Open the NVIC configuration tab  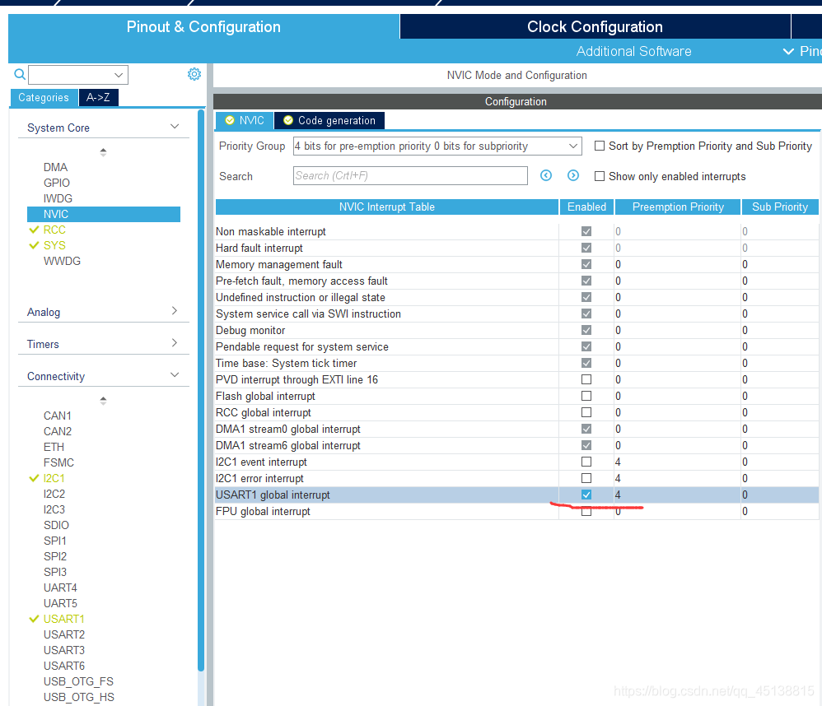245,120
